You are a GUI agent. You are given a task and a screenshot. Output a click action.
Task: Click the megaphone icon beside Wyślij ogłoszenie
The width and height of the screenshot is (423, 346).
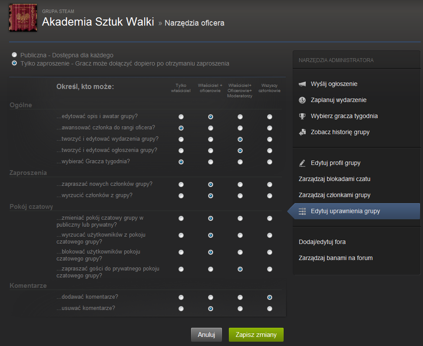tap(303, 84)
